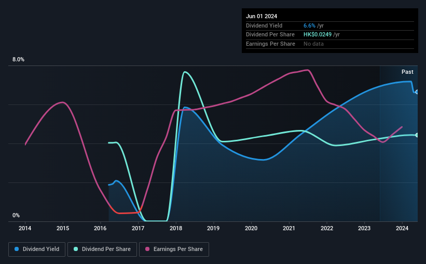Click the 2016 x-axis label
The height and width of the screenshot is (264, 426).
click(100, 228)
